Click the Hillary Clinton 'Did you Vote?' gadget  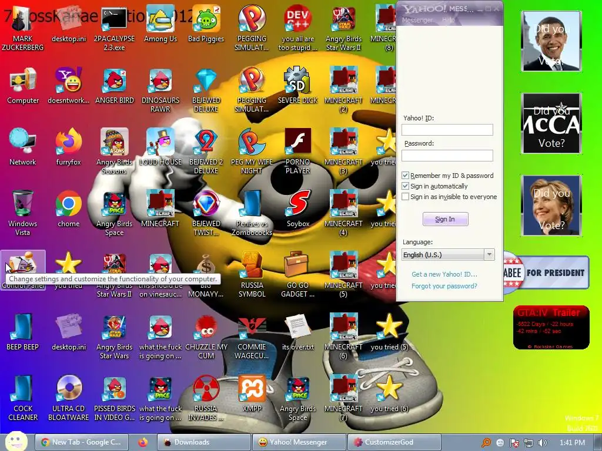(x=551, y=205)
